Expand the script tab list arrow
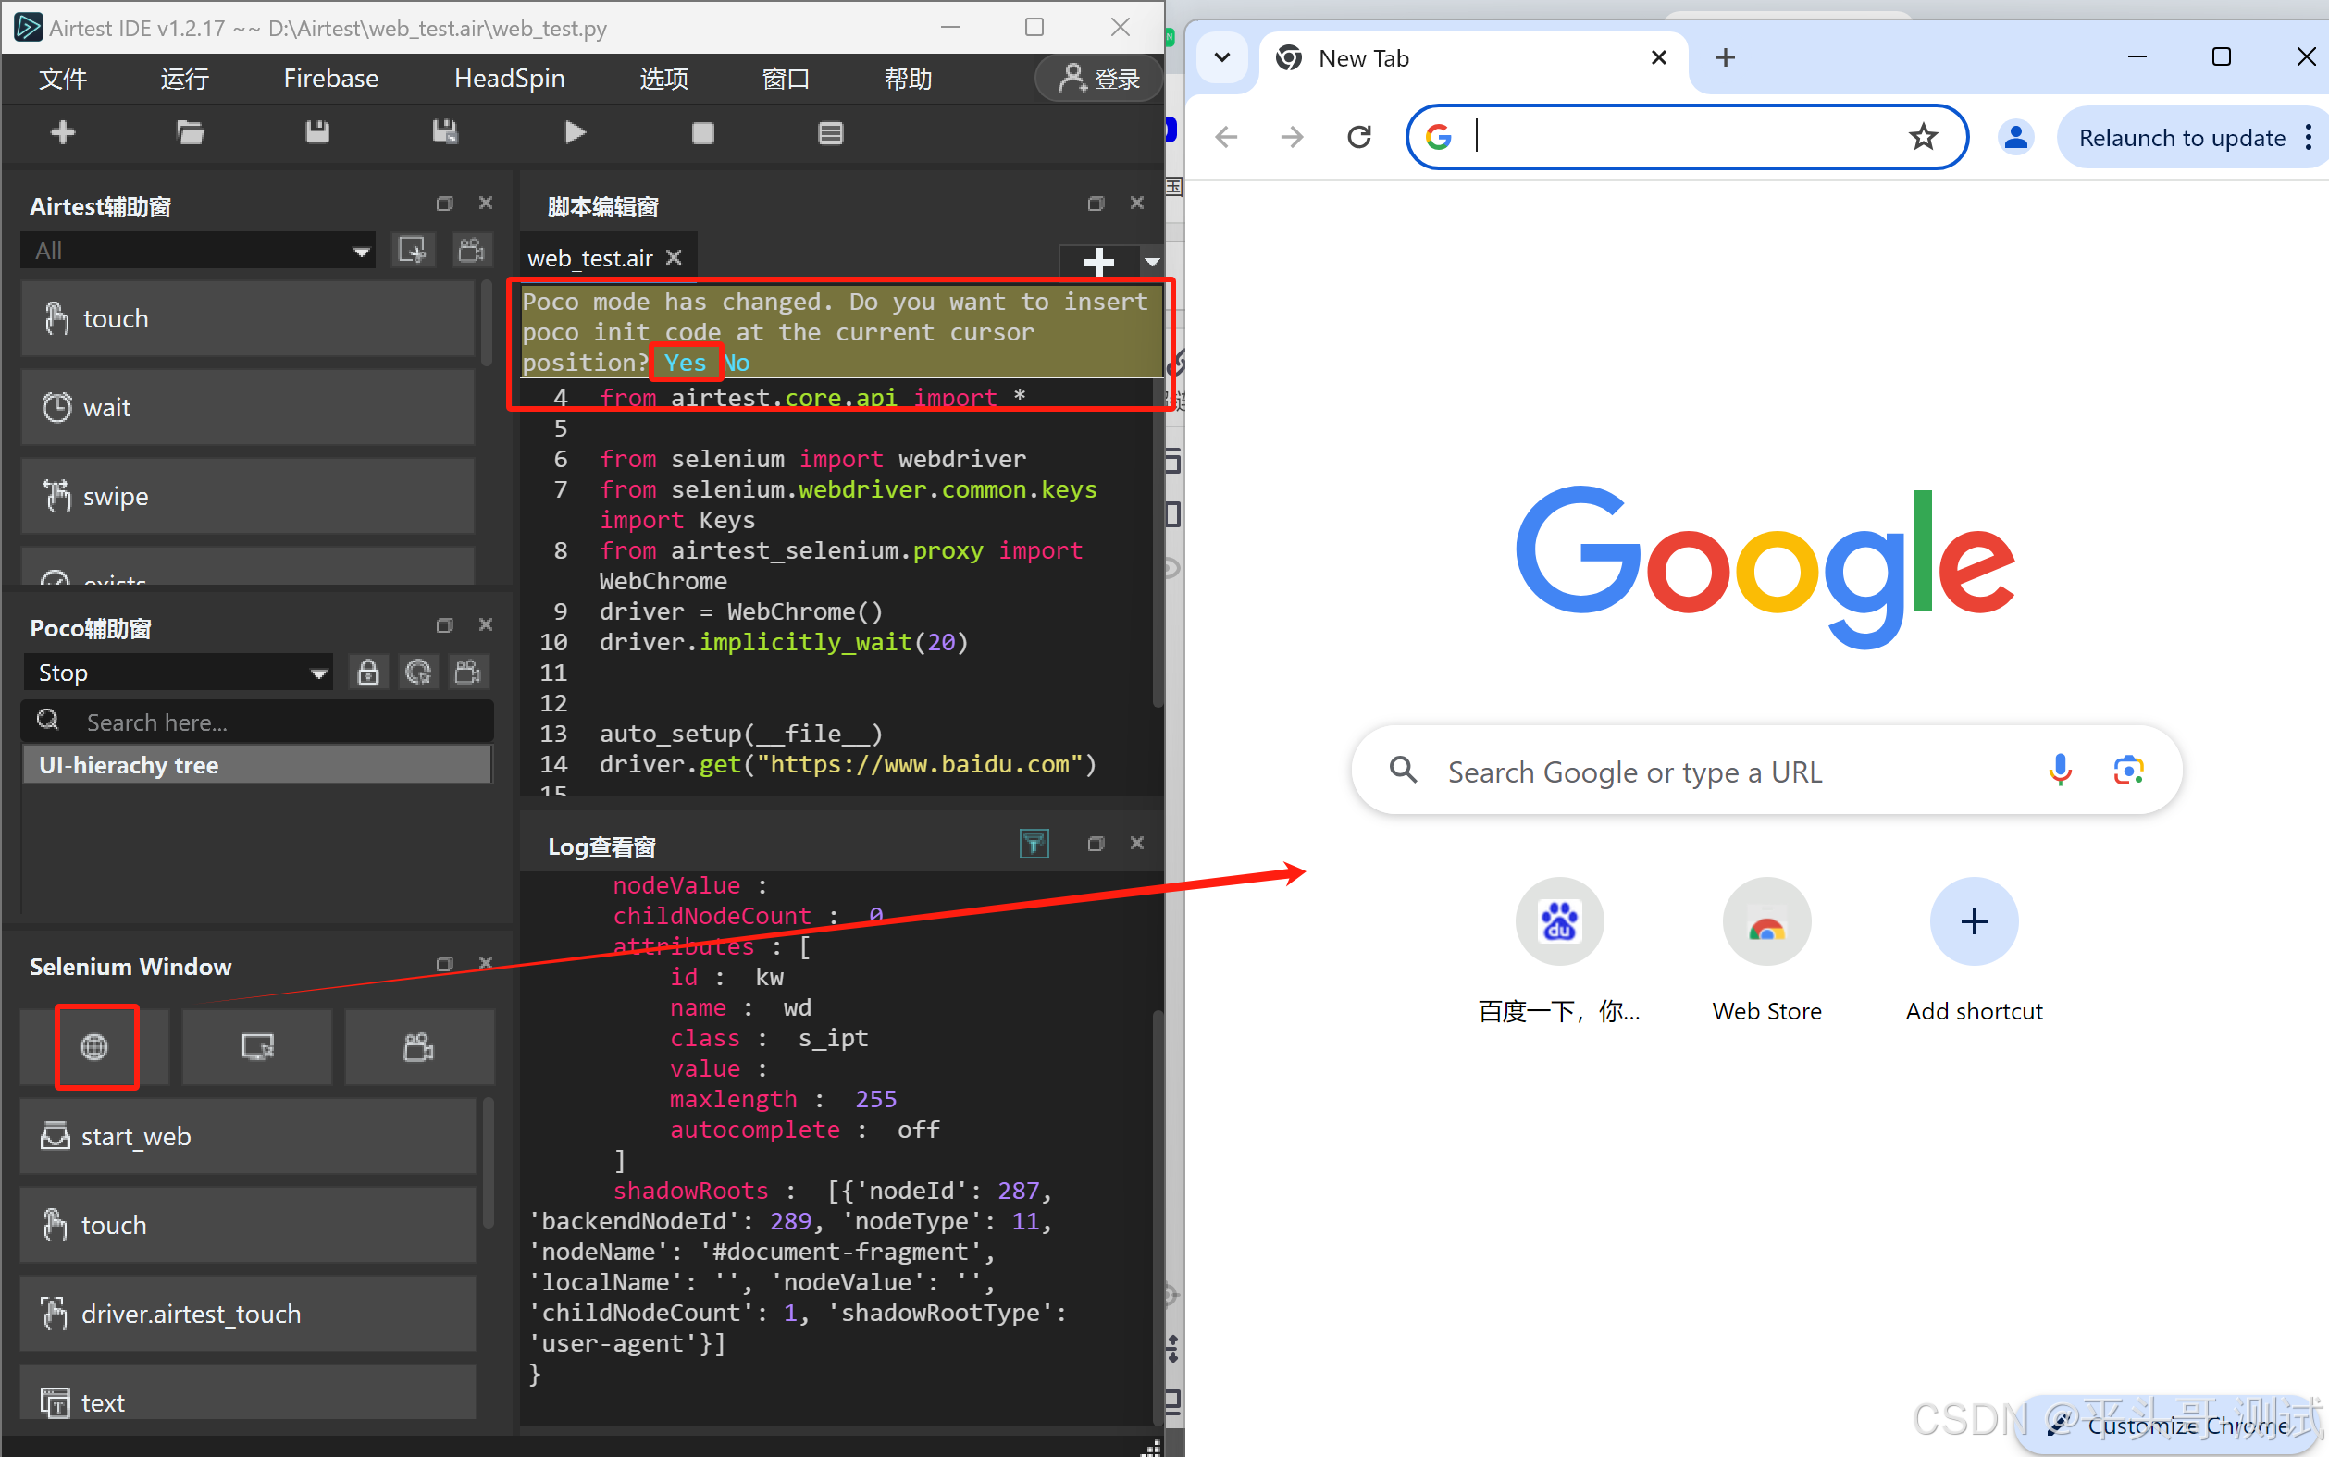The height and width of the screenshot is (1457, 2329). click(1151, 261)
